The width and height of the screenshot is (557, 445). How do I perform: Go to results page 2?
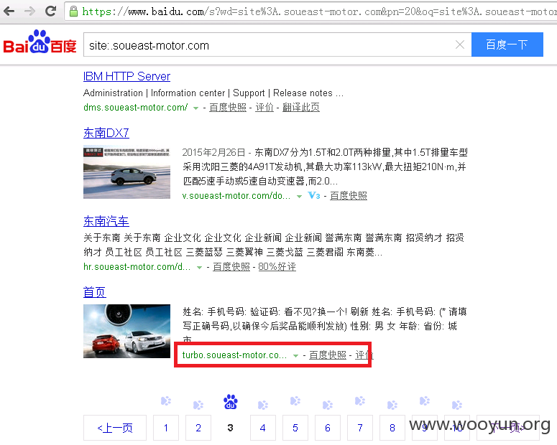(198, 428)
